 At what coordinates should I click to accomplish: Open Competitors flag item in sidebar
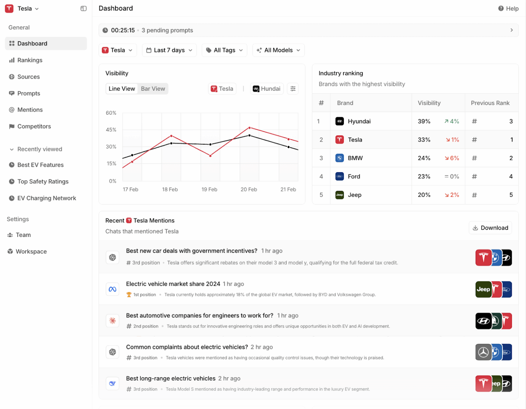[34, 126]
